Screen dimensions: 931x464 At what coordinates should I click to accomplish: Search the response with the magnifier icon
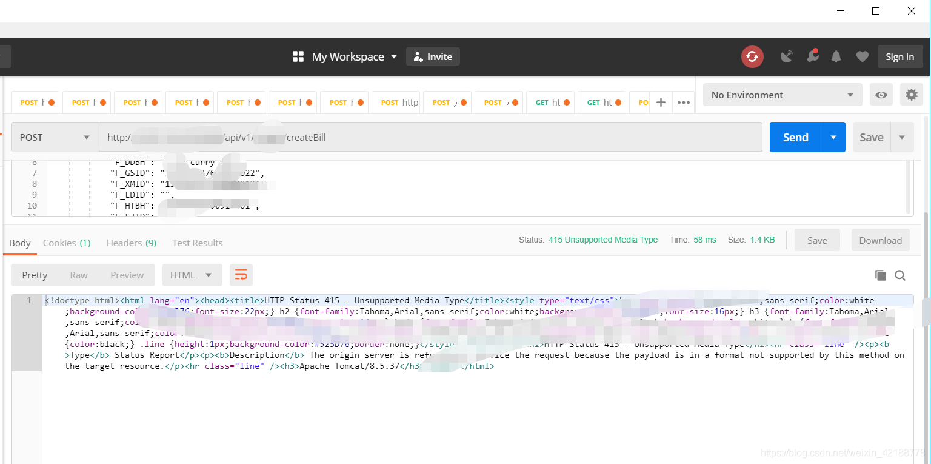[900, 275]
